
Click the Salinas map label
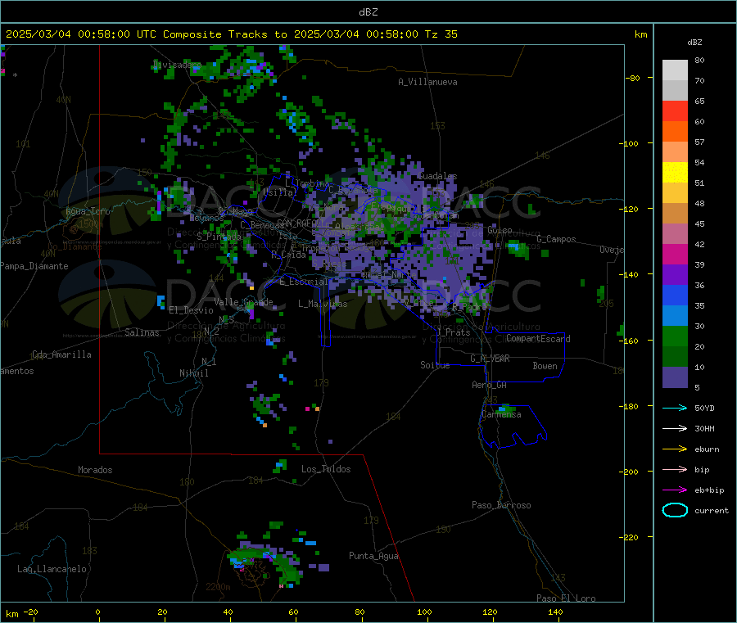(142, 332)
